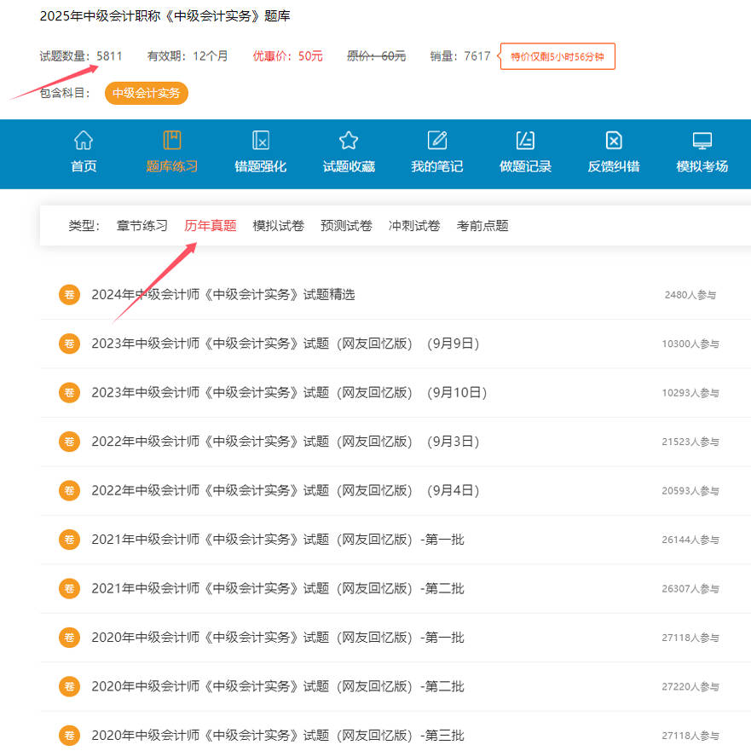751x751 pixels.
Task: Click 26307人参与 count
Action: pos(690,589)
